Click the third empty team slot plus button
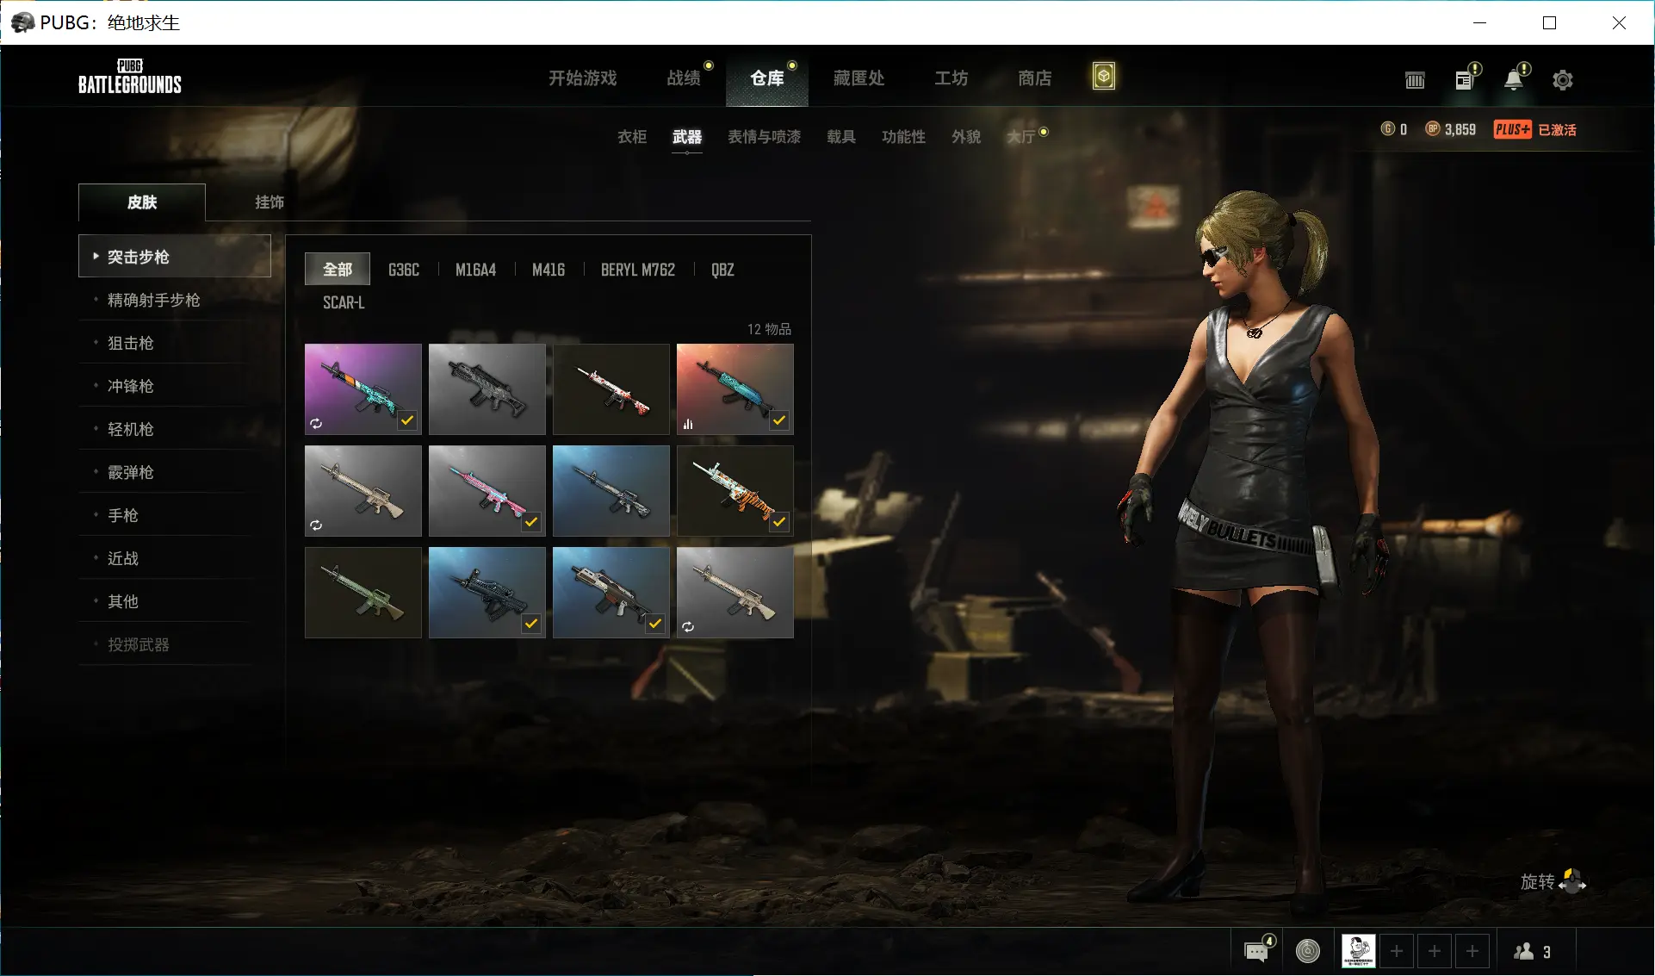1655x976 pixels. point(1472,951)
